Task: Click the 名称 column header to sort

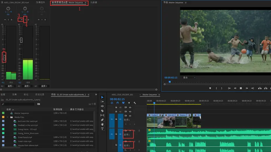Action: coord(9,109)
